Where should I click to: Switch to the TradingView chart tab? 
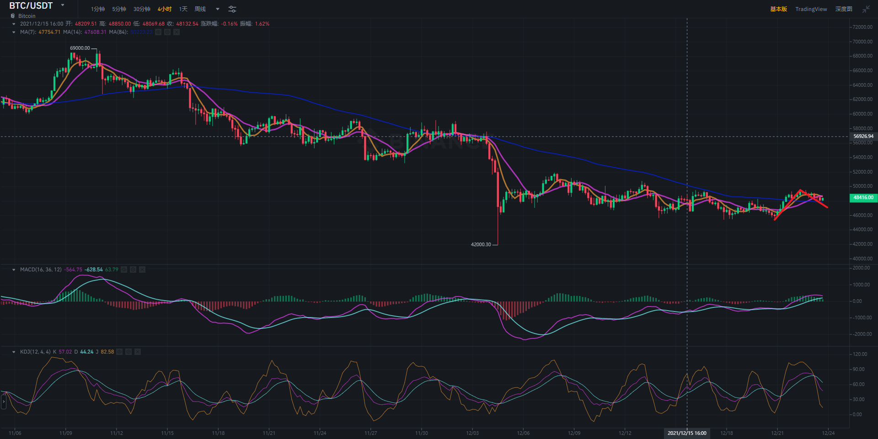tap(811, 9)
